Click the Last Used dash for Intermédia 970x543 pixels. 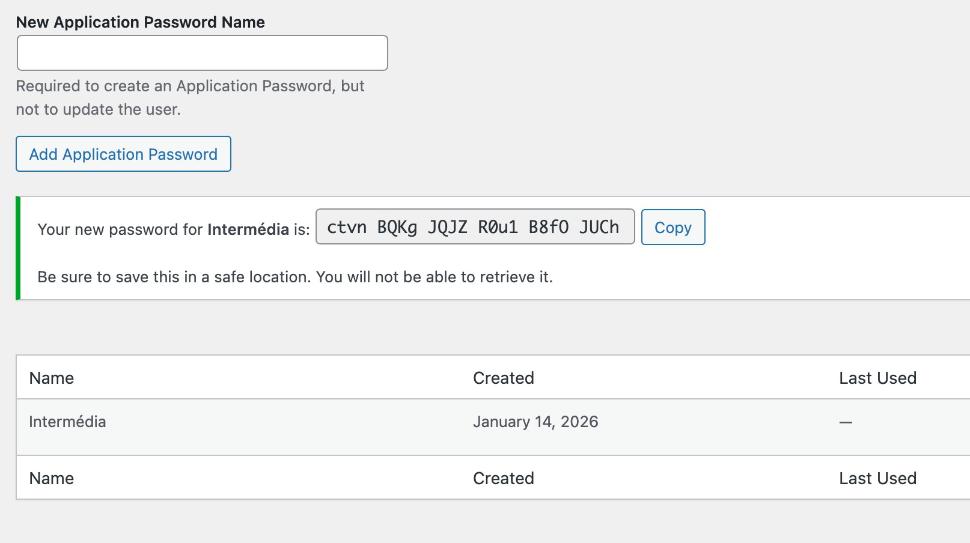click(846, 422)
